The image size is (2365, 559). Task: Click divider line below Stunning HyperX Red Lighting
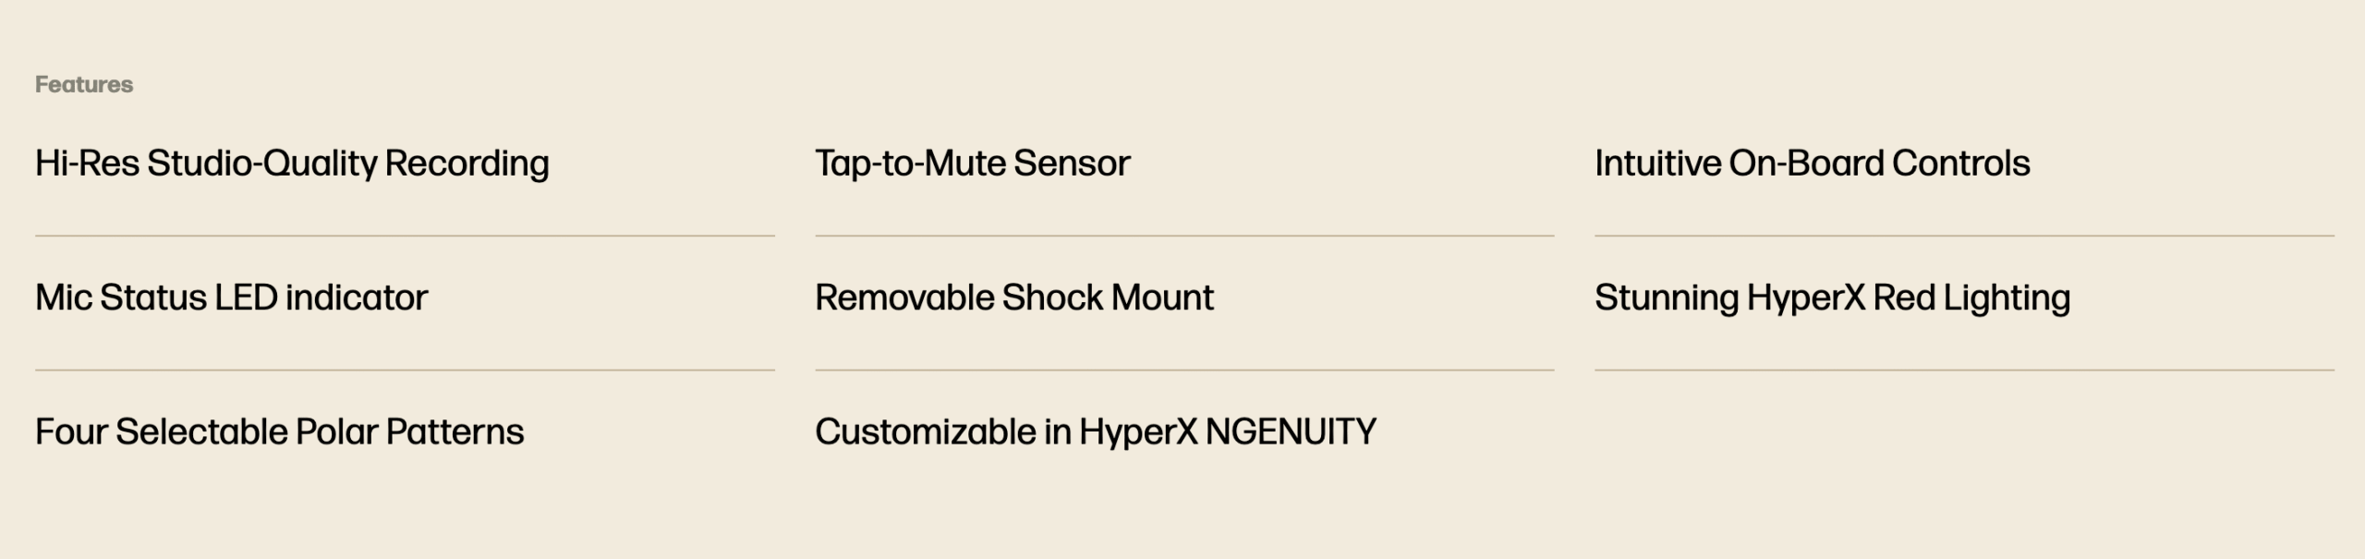[1964, 370]
